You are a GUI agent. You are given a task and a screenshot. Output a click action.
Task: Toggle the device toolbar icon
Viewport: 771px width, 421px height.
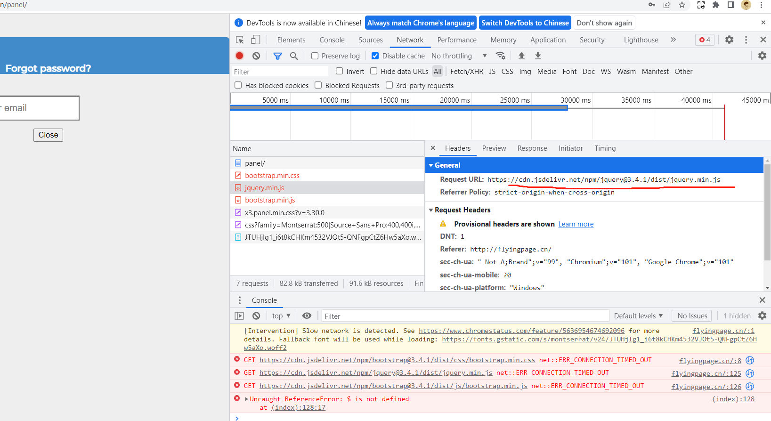(x=255, y=40)
